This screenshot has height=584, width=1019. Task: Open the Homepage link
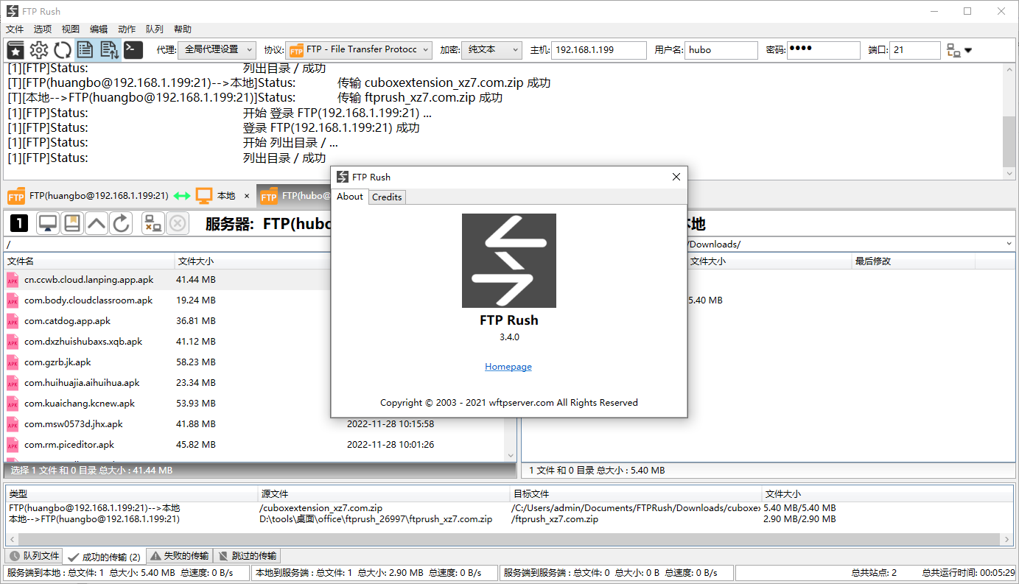click(508, 367)
